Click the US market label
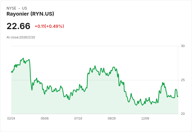This screenshot has width=192, height=132. coord(25,8)
